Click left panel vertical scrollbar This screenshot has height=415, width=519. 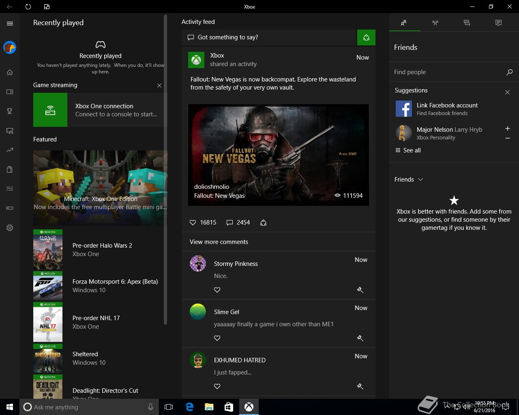coord(165,169)
